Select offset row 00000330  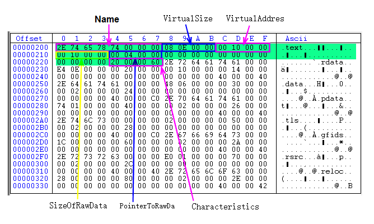click(31, 186)
